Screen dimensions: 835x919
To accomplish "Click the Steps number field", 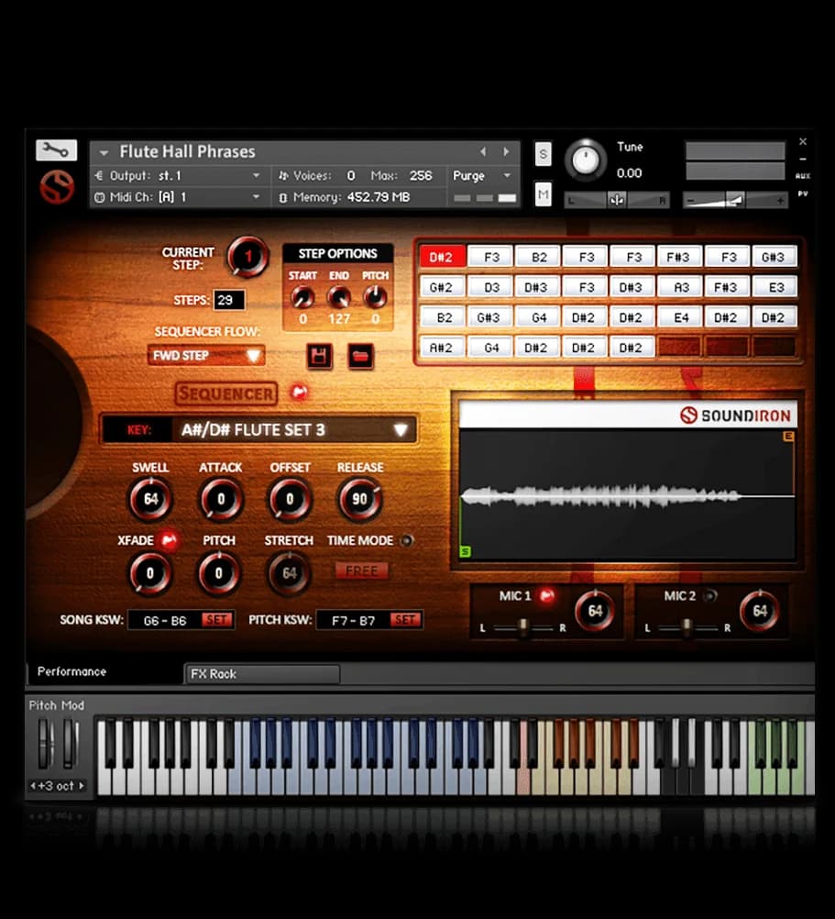I will pyautogui.click(x=228, y=300).
